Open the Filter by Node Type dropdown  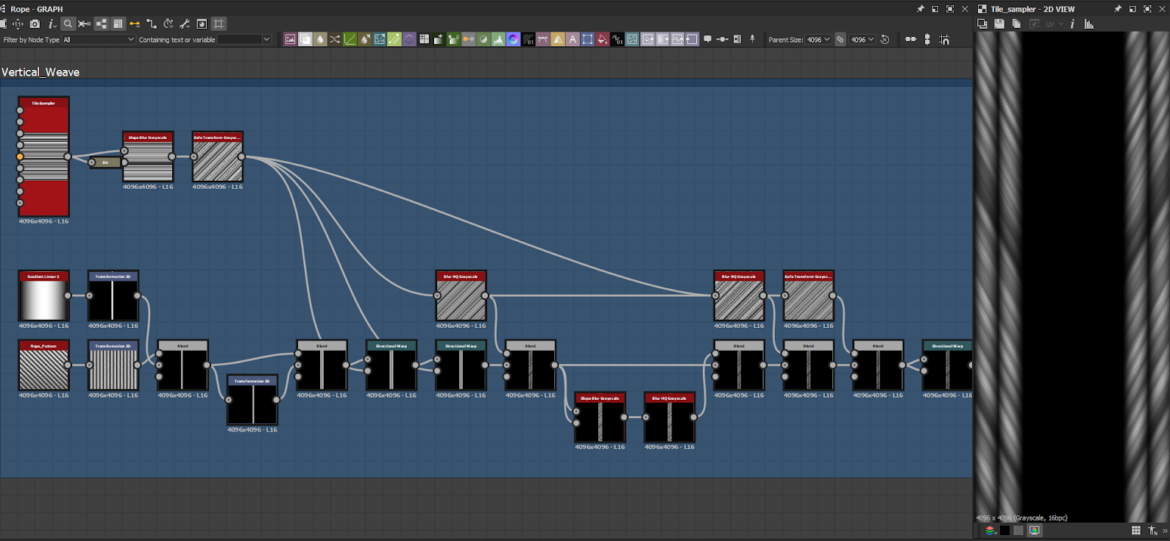99,40
